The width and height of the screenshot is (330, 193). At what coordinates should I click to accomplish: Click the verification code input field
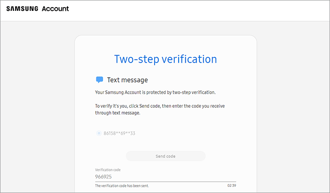pos(165,177)
